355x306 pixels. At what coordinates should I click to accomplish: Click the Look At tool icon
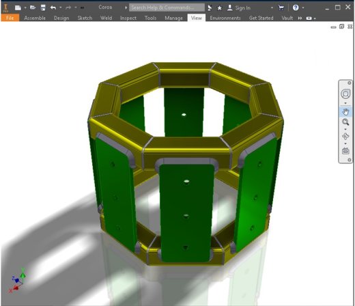345,151
